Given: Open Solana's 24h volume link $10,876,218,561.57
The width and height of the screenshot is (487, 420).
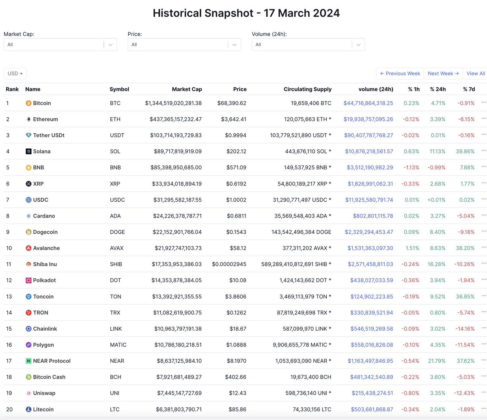Looking at the screenshot, I should pos(369,151).
